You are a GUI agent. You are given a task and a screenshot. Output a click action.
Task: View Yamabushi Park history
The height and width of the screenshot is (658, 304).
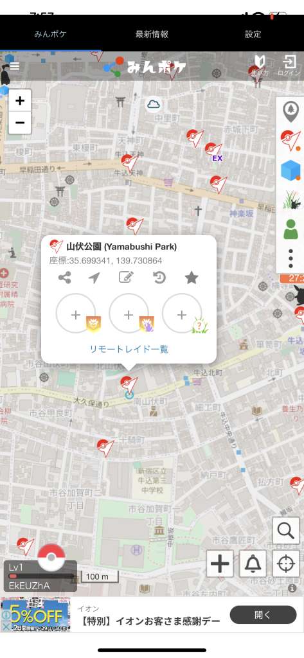click(159, 278)
